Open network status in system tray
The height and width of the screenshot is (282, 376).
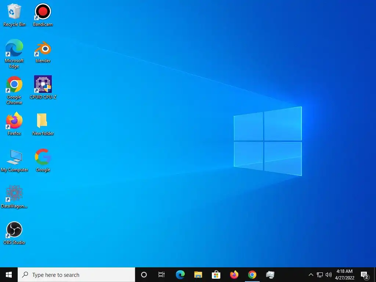pos(320,275)
